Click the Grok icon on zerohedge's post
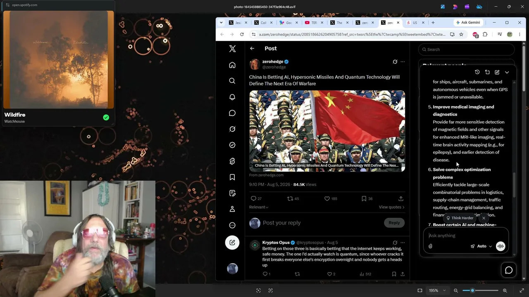529x297 pixels. point(395,62)
